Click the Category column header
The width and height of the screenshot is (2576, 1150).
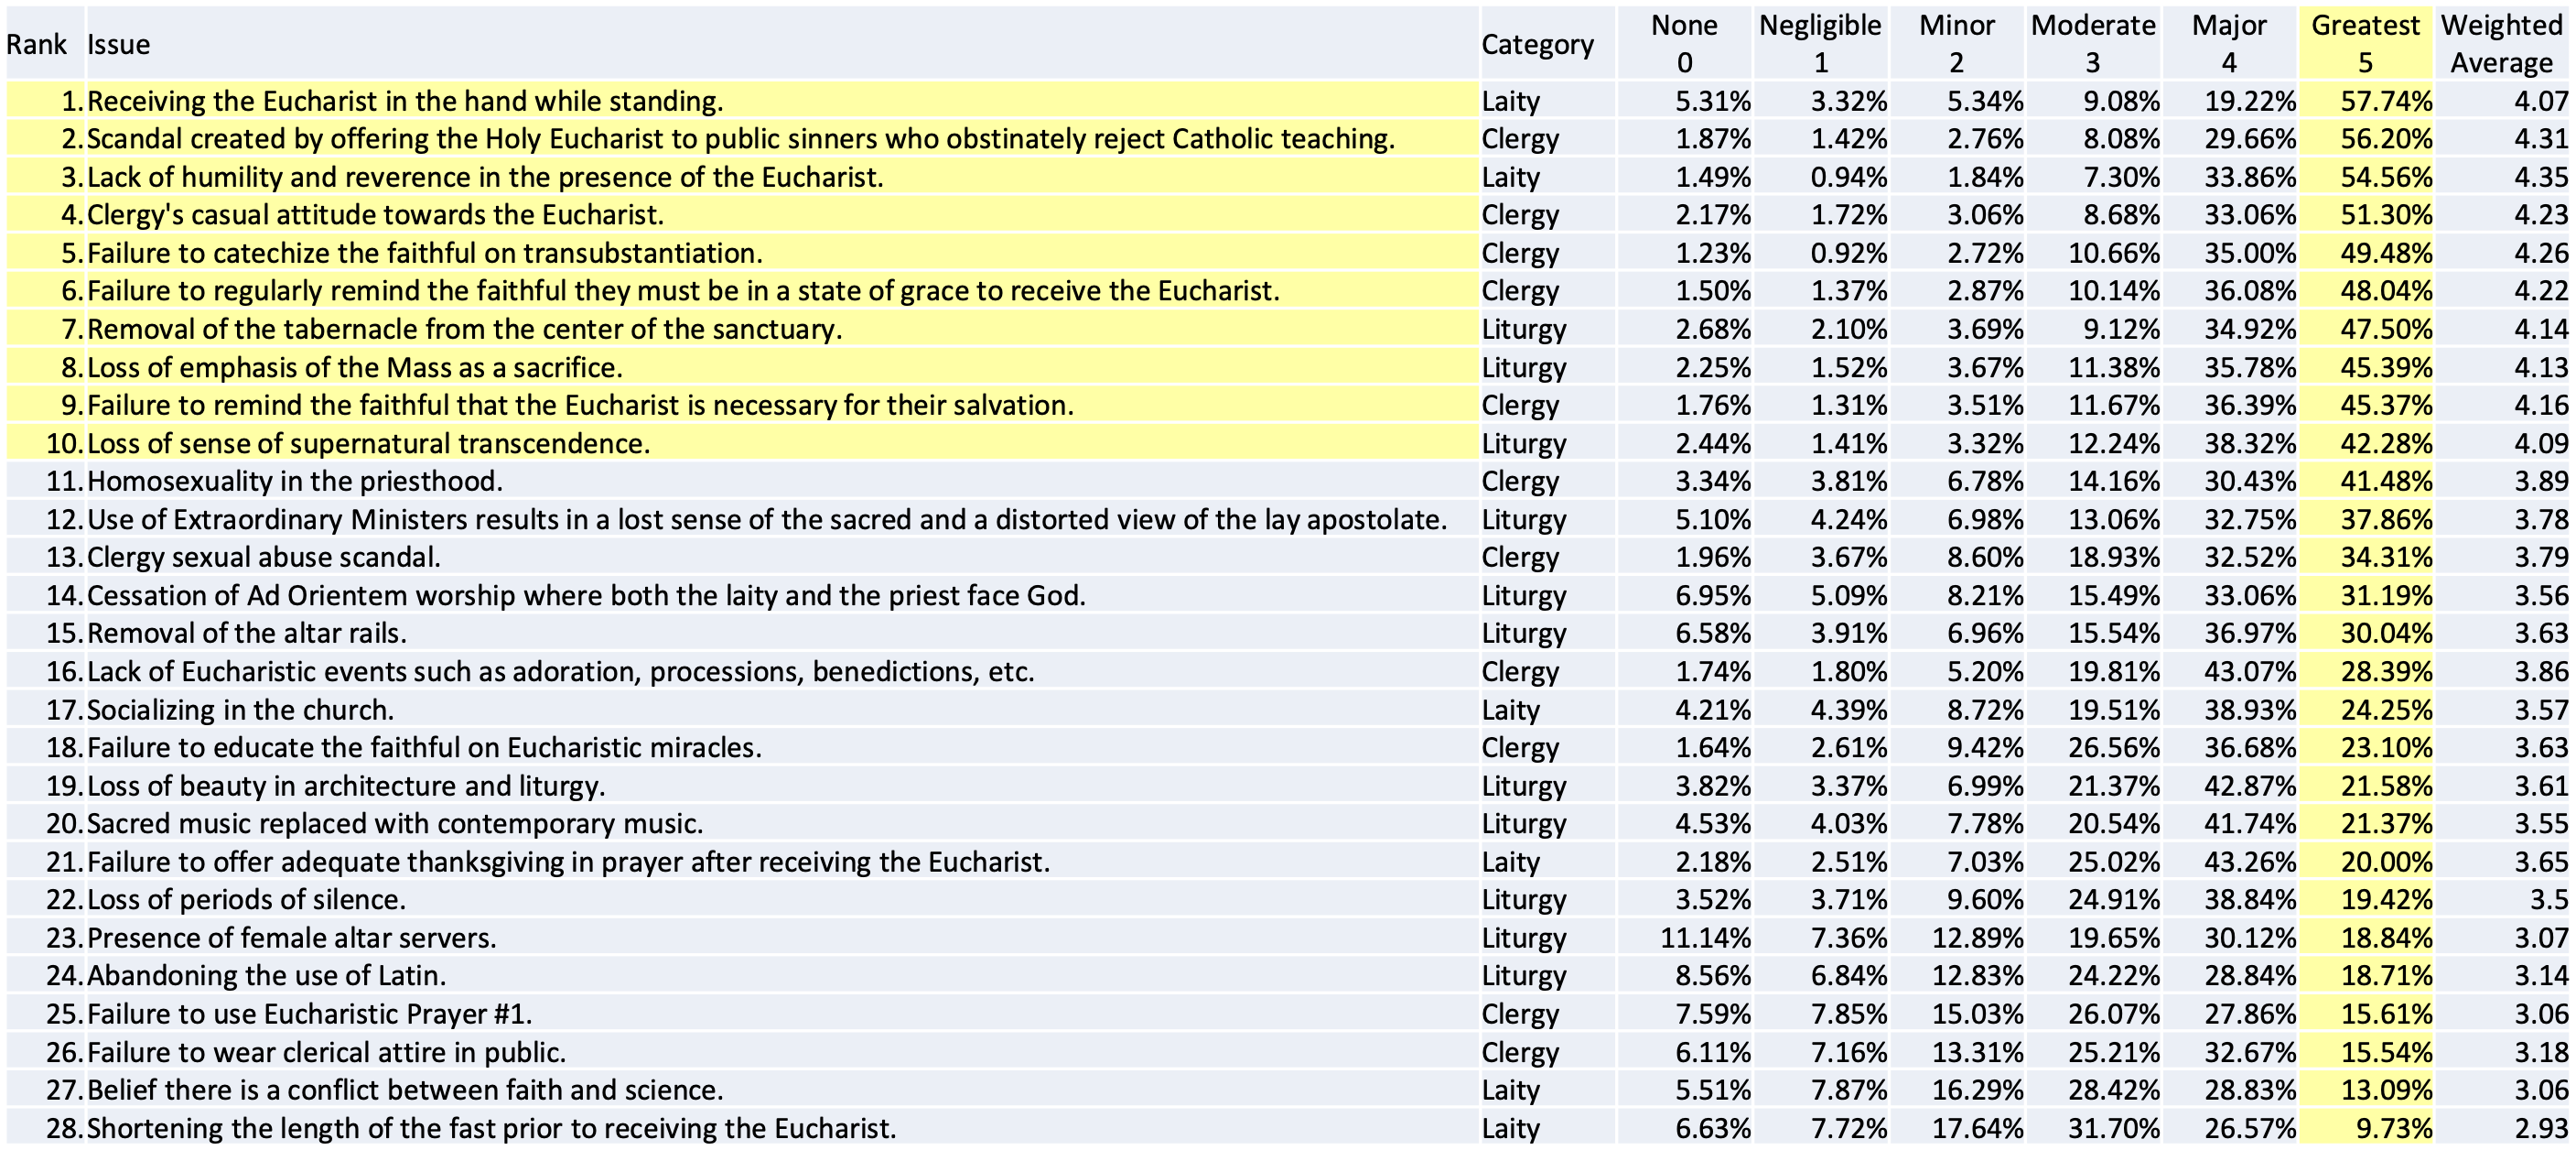1537,44
